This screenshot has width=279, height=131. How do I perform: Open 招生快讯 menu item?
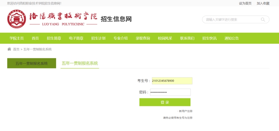coord(209,38)
